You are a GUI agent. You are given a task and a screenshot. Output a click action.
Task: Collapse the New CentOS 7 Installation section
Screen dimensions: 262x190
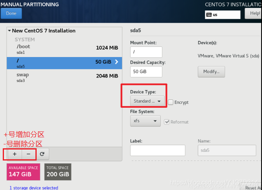click(x=9, y=31)
